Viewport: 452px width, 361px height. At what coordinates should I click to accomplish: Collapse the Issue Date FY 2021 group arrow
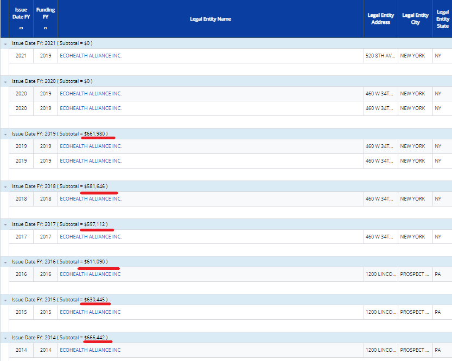tap(5, 44)
